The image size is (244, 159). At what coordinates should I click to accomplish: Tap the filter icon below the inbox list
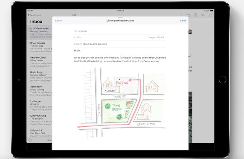30,140
